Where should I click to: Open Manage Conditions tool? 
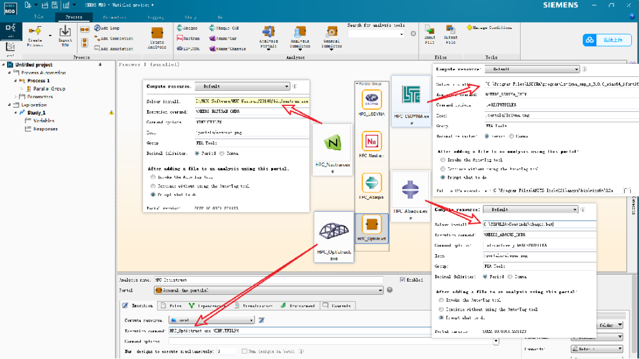click(x=489, y=28)
